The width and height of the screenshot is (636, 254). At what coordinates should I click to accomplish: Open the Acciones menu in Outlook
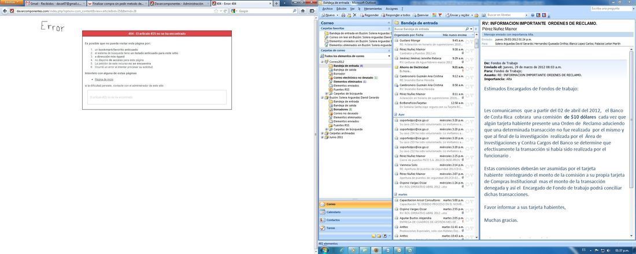pyautogui.click(x=392, y=9)
